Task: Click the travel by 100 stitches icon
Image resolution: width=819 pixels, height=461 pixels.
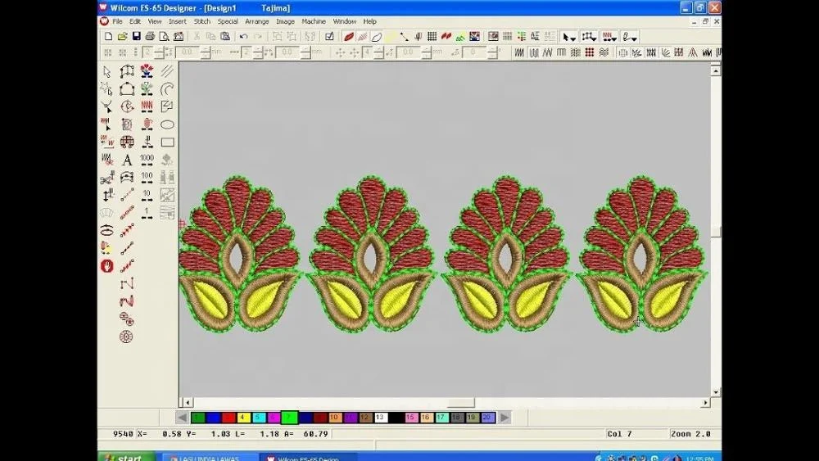Action: click(x=147, y=178)
